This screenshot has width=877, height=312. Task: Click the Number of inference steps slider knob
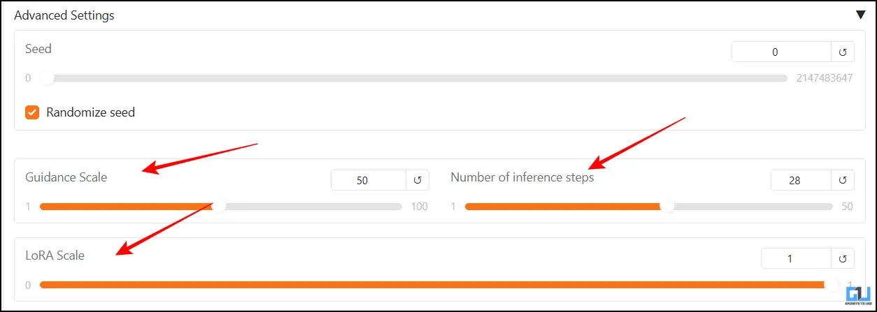(667, 207)
